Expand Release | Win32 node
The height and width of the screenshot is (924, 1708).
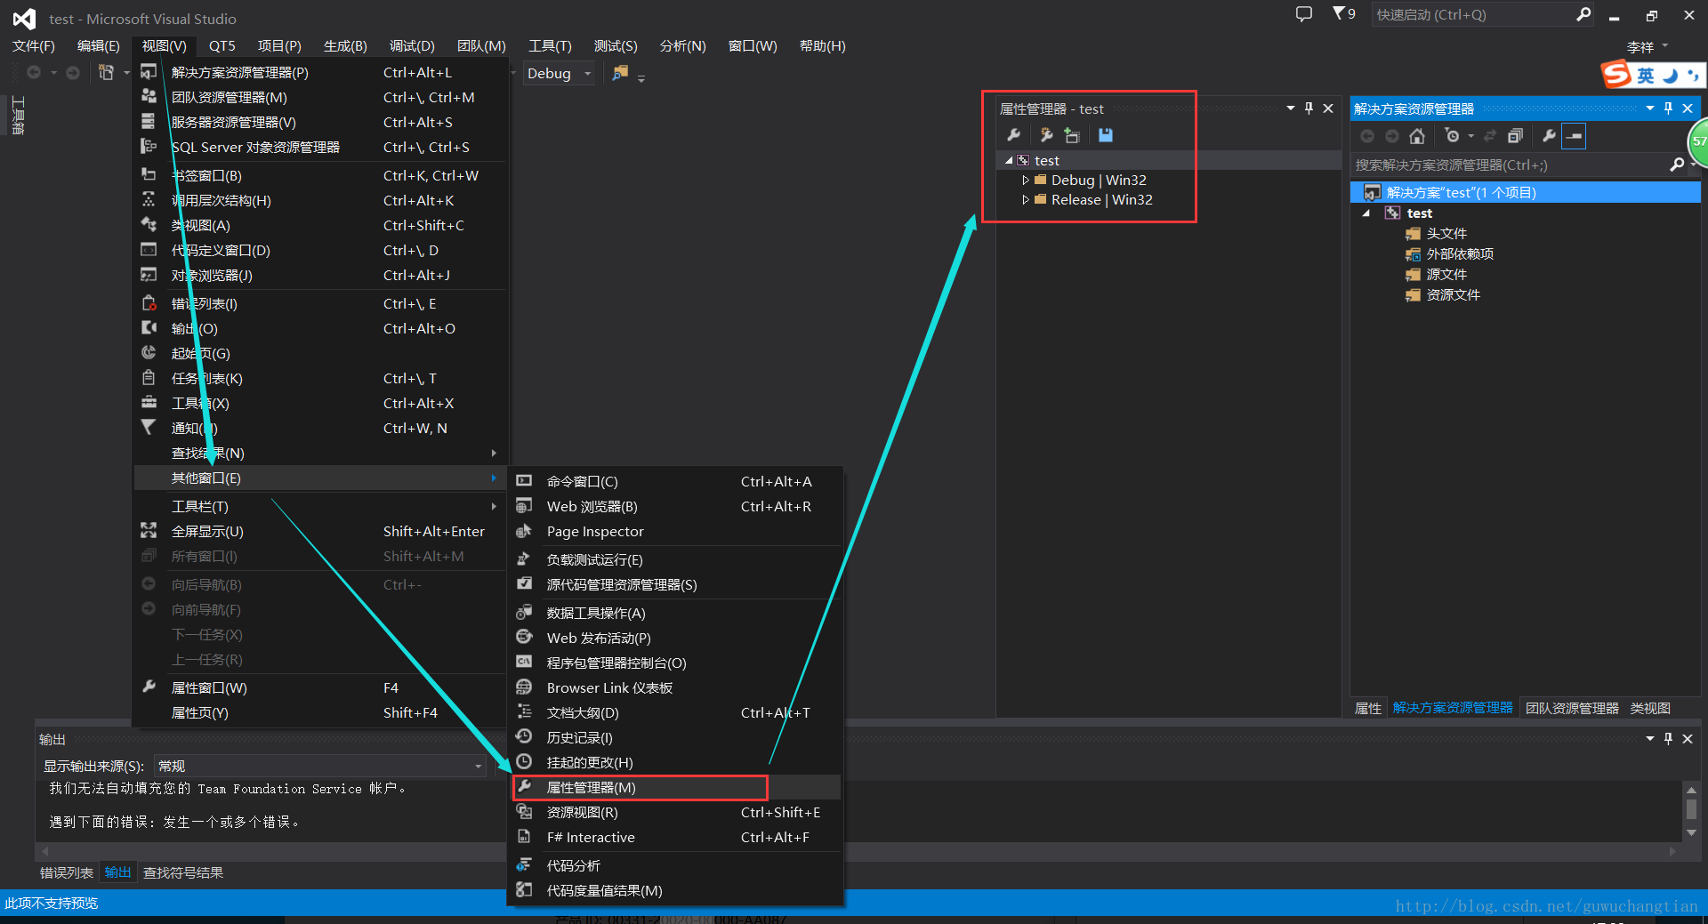[x=1026, y=199]
